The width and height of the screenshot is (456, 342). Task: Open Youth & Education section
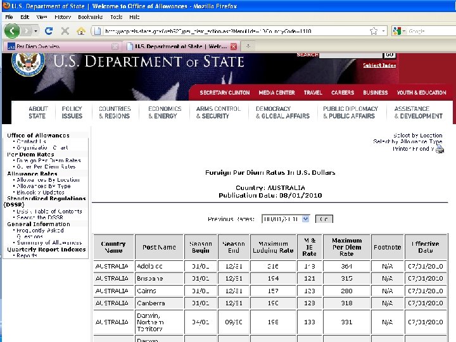[421, 92]
